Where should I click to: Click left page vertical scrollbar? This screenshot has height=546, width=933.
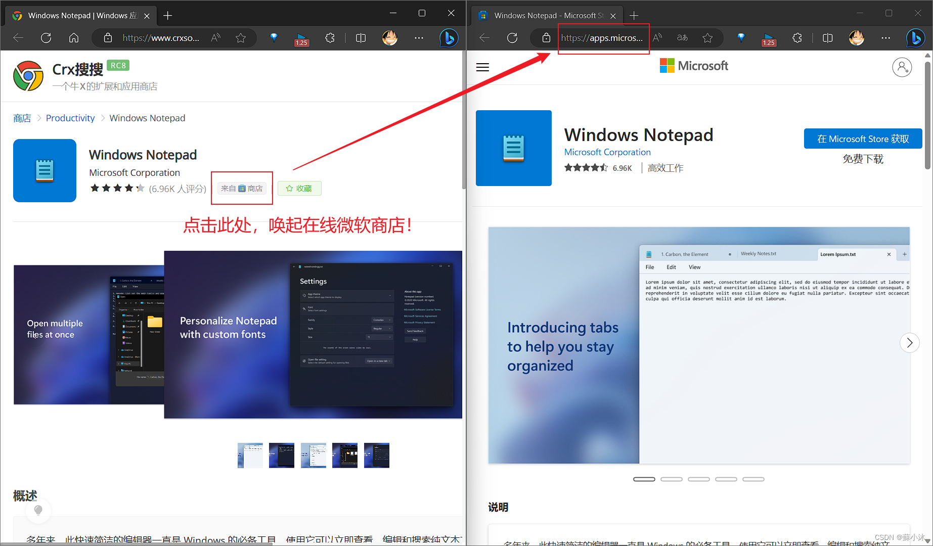click(x=464, y=120)
